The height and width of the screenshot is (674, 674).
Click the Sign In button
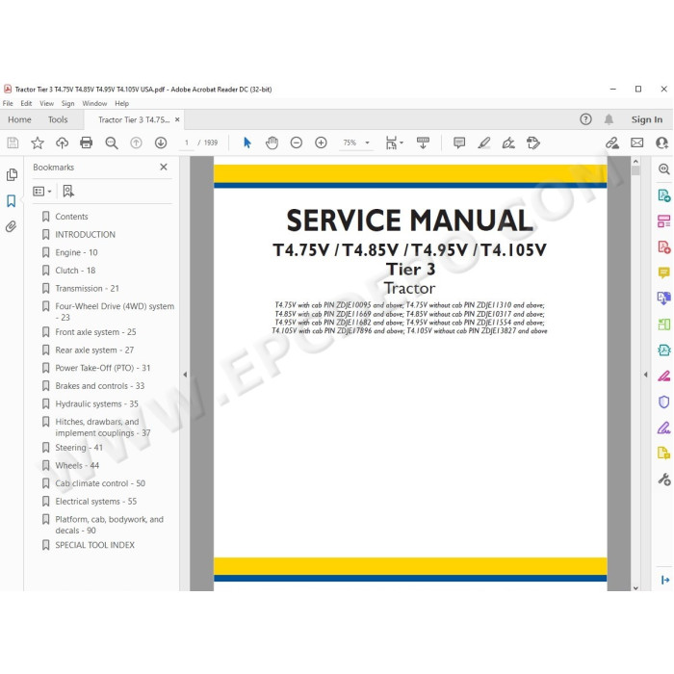646,119
